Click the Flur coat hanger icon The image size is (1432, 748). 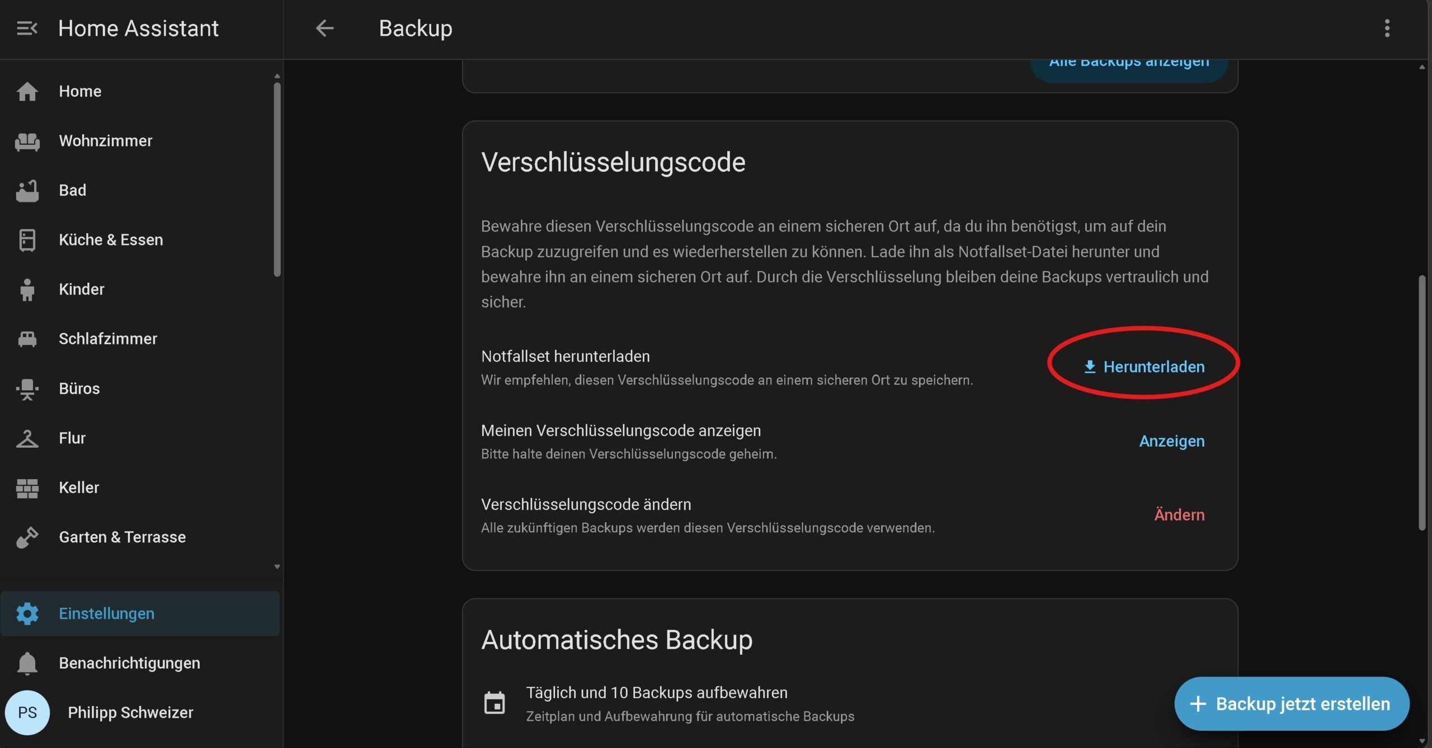tap(27, 438)
